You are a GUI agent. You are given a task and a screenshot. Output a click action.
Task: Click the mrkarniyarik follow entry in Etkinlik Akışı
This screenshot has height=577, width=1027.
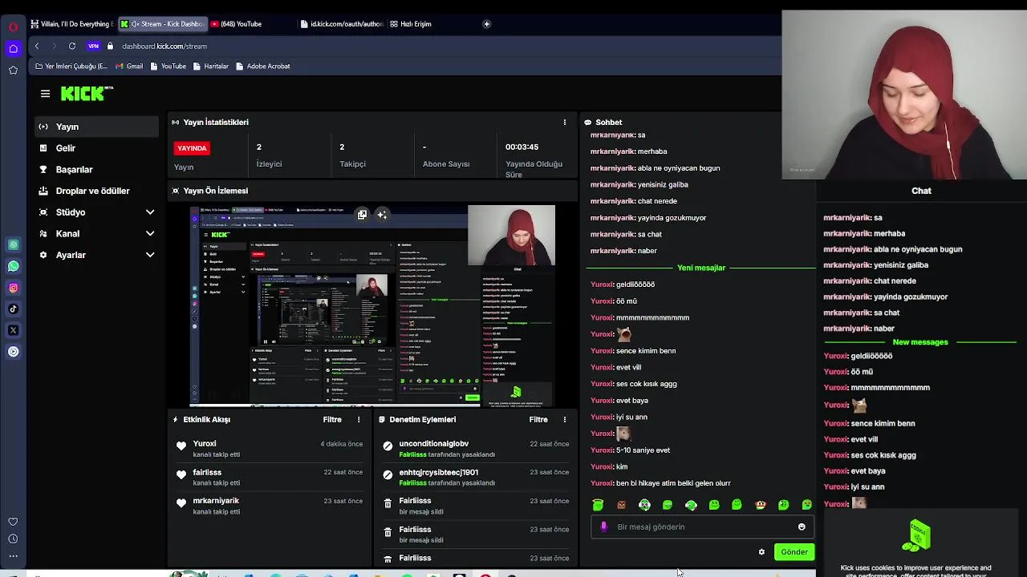269,506
